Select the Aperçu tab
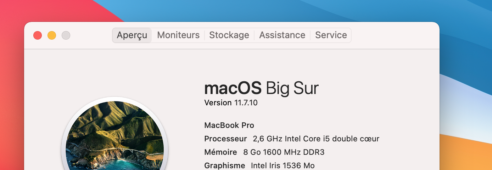This screenshot has height=170, width=492. 132,35
